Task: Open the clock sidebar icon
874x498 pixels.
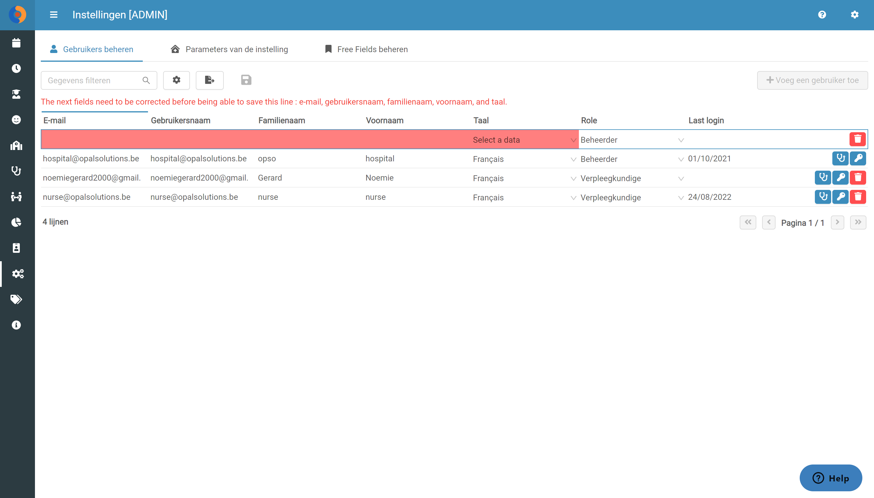Action: click(16, 68)
